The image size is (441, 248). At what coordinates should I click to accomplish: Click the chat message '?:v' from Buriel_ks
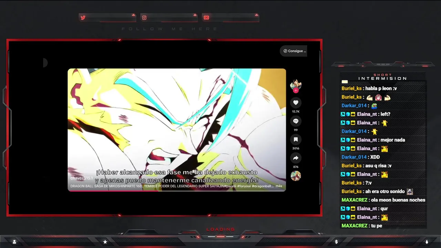368,183
